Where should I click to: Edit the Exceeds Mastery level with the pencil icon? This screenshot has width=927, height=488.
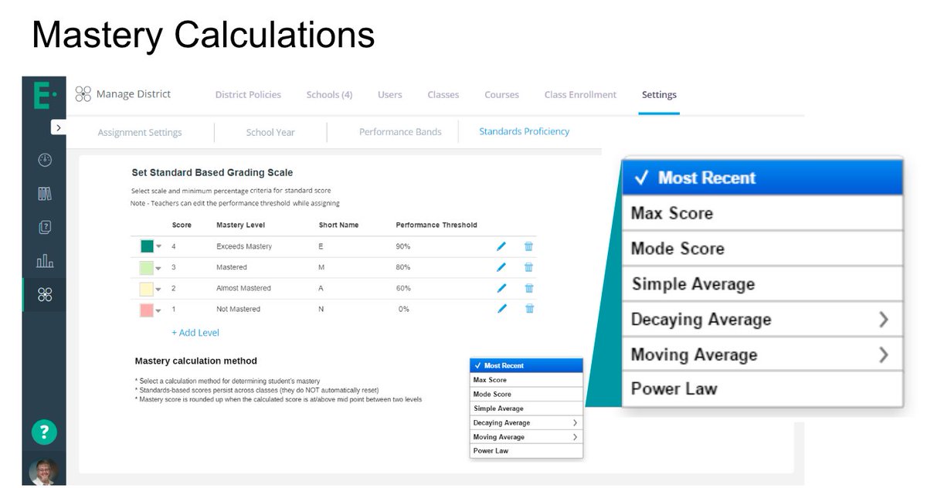502,246
